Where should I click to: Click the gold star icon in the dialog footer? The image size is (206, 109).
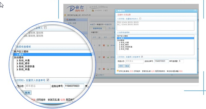click(118, 71)
